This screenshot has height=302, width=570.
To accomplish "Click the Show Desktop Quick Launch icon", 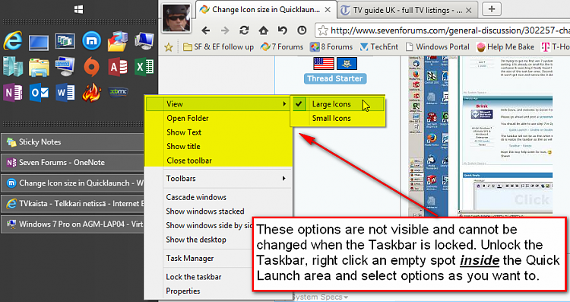I will 39,42.
